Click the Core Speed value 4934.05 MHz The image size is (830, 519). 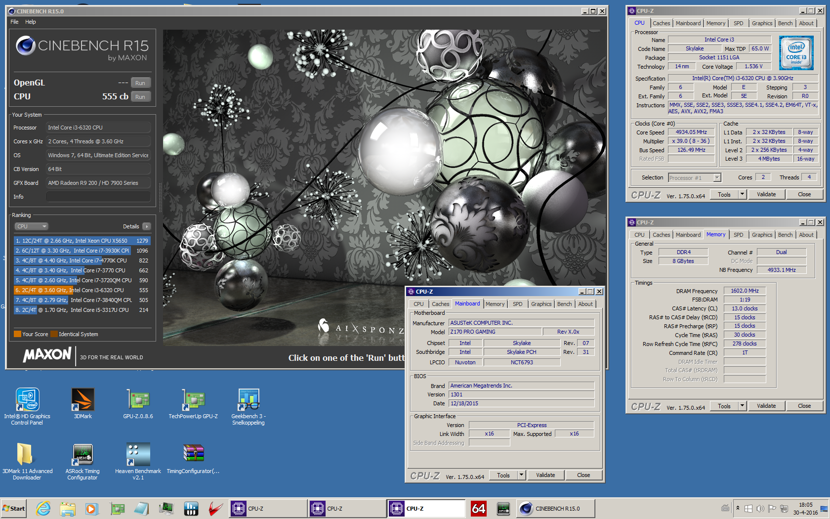click(x=691, y=132)
